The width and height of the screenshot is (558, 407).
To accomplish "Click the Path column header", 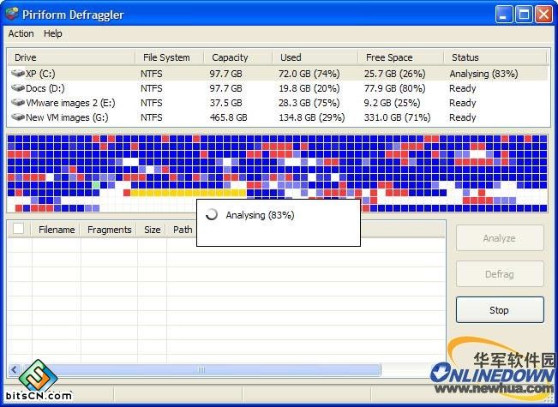I will click(183, 230).
